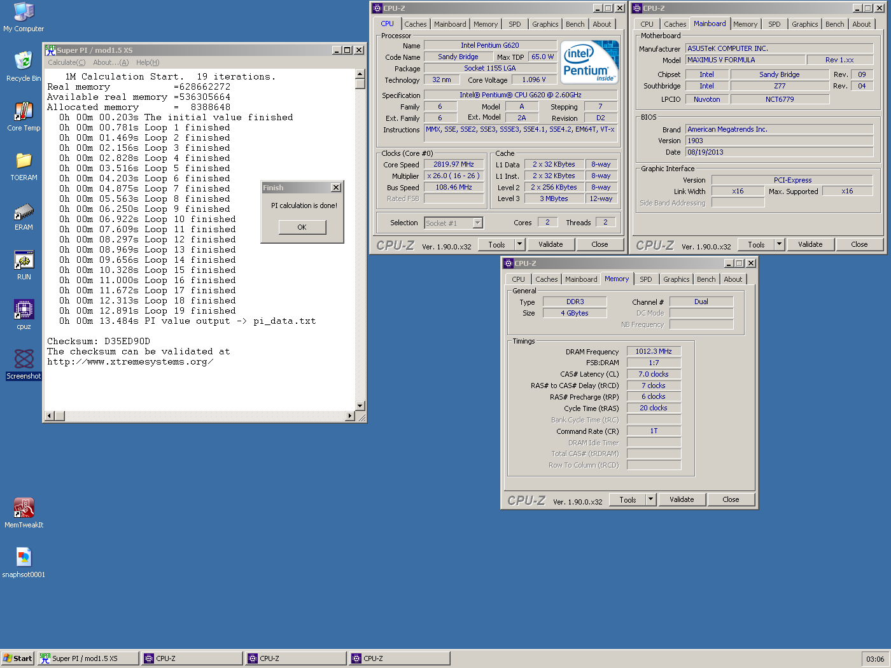Open the About menu in Super PI
This screenshot has width=891, height=668.
click(x=111, y=62)
